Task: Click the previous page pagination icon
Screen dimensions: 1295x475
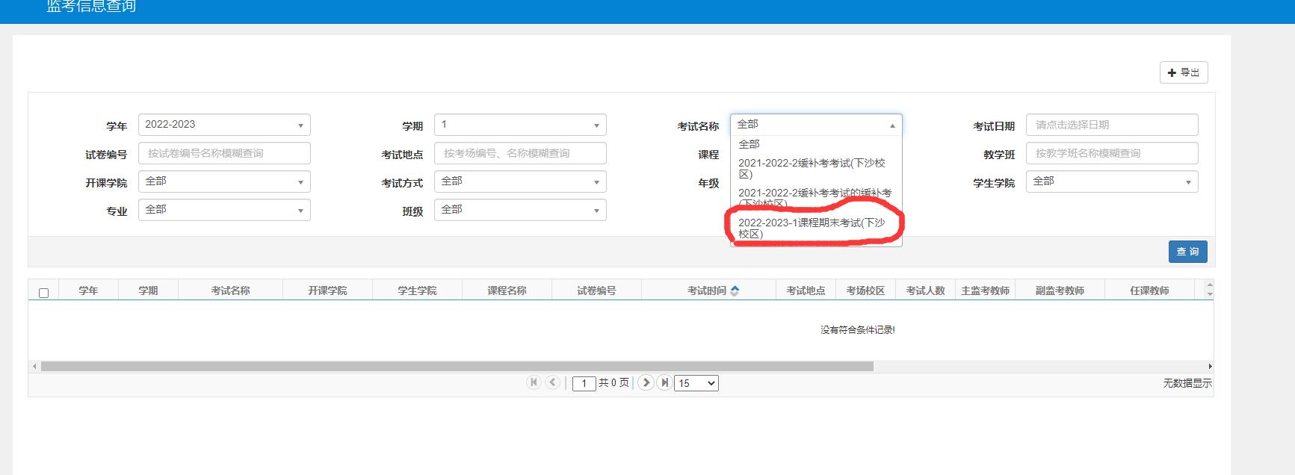Action: (552, 382)
